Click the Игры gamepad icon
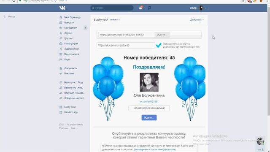 click(x=61, y=59)
